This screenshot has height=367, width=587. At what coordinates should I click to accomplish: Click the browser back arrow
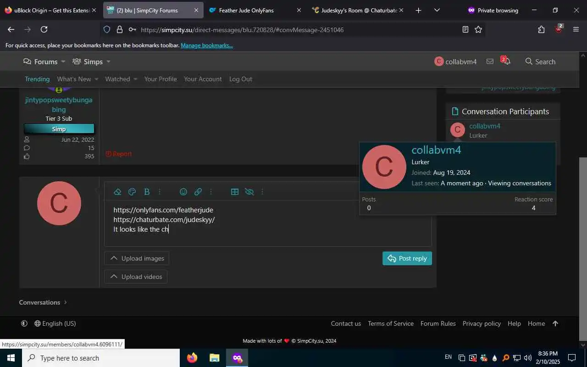11,29
